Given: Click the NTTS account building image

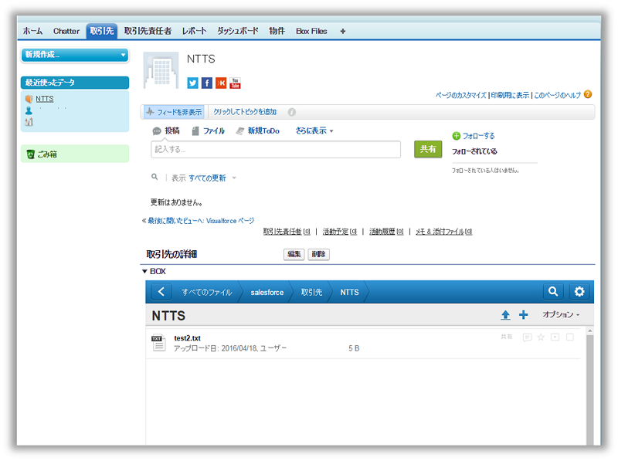Looking at the screenshot, I should (x=161, y=70).
